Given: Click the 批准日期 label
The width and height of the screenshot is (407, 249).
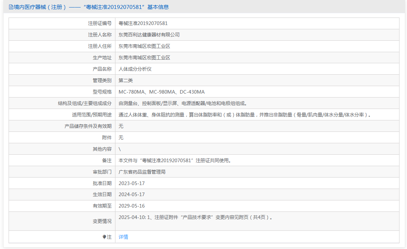Looking at the screenshot, I should click(x=102, y=183).
